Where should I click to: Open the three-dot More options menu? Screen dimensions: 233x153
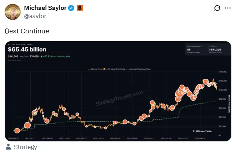(228, 8)
